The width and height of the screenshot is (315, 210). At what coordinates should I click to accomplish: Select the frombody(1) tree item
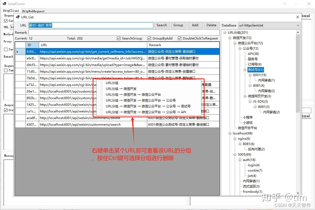click(x=253, y=192)
